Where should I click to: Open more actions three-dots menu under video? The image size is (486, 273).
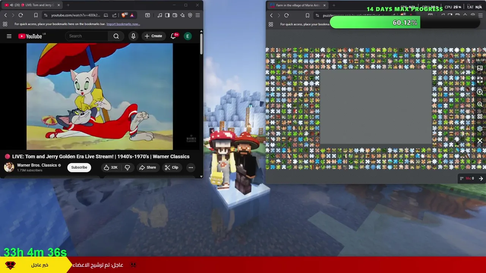191,167
